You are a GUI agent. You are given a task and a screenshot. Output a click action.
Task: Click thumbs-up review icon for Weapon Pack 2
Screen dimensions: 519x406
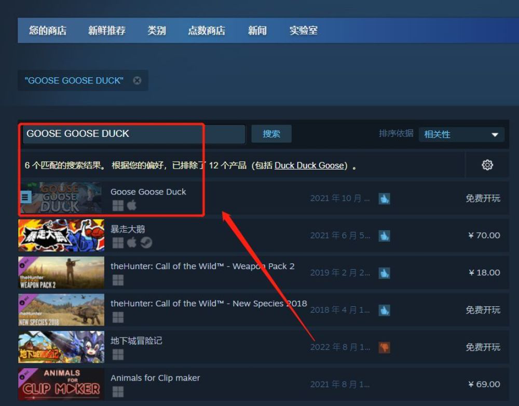point(384,273)
